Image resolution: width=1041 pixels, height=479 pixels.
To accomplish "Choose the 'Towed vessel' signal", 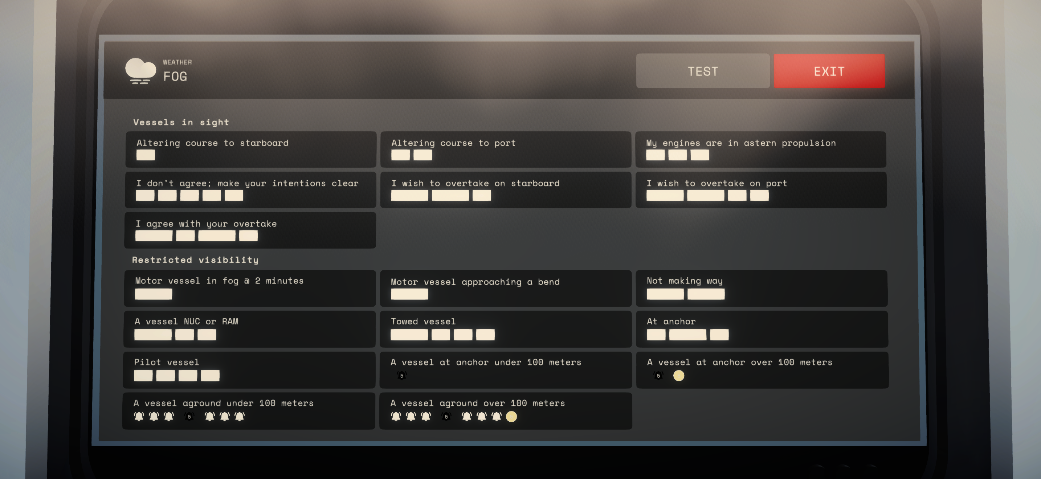I will 506,329.
